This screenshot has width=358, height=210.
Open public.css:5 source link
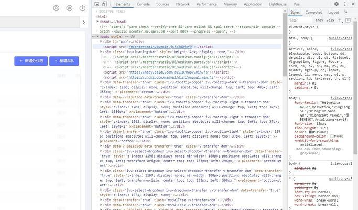340,179
